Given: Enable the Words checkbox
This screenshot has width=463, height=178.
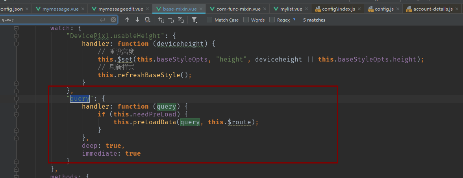Looking at the screenshot, I should (x=246, y=20).
